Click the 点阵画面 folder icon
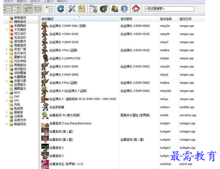 (x=11, y=73)
